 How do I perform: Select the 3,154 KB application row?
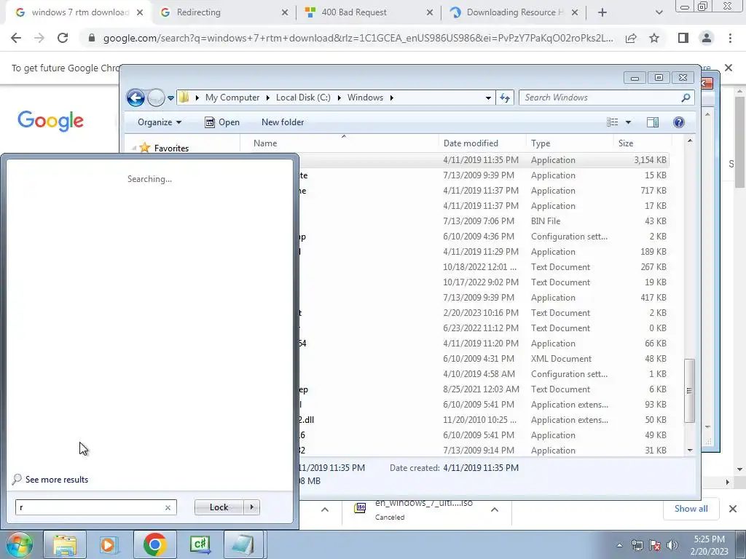pyautogui.click(x=484, y=160)
